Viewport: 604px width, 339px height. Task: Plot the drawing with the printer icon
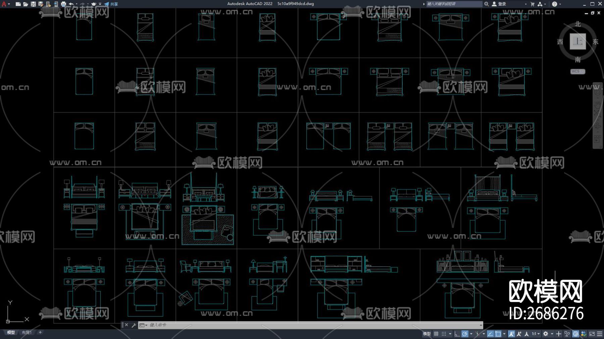point(63,4)
